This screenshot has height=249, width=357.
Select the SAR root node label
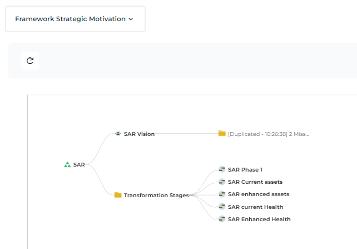tap(79, 164)
